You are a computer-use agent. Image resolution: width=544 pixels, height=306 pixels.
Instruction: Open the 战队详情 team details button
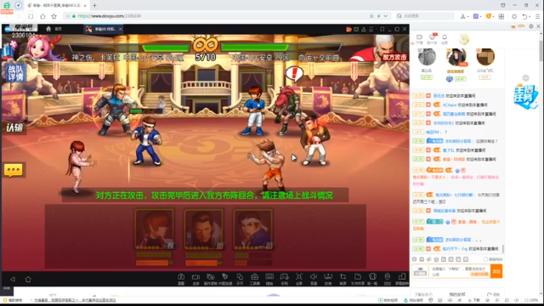coord(15,72)
